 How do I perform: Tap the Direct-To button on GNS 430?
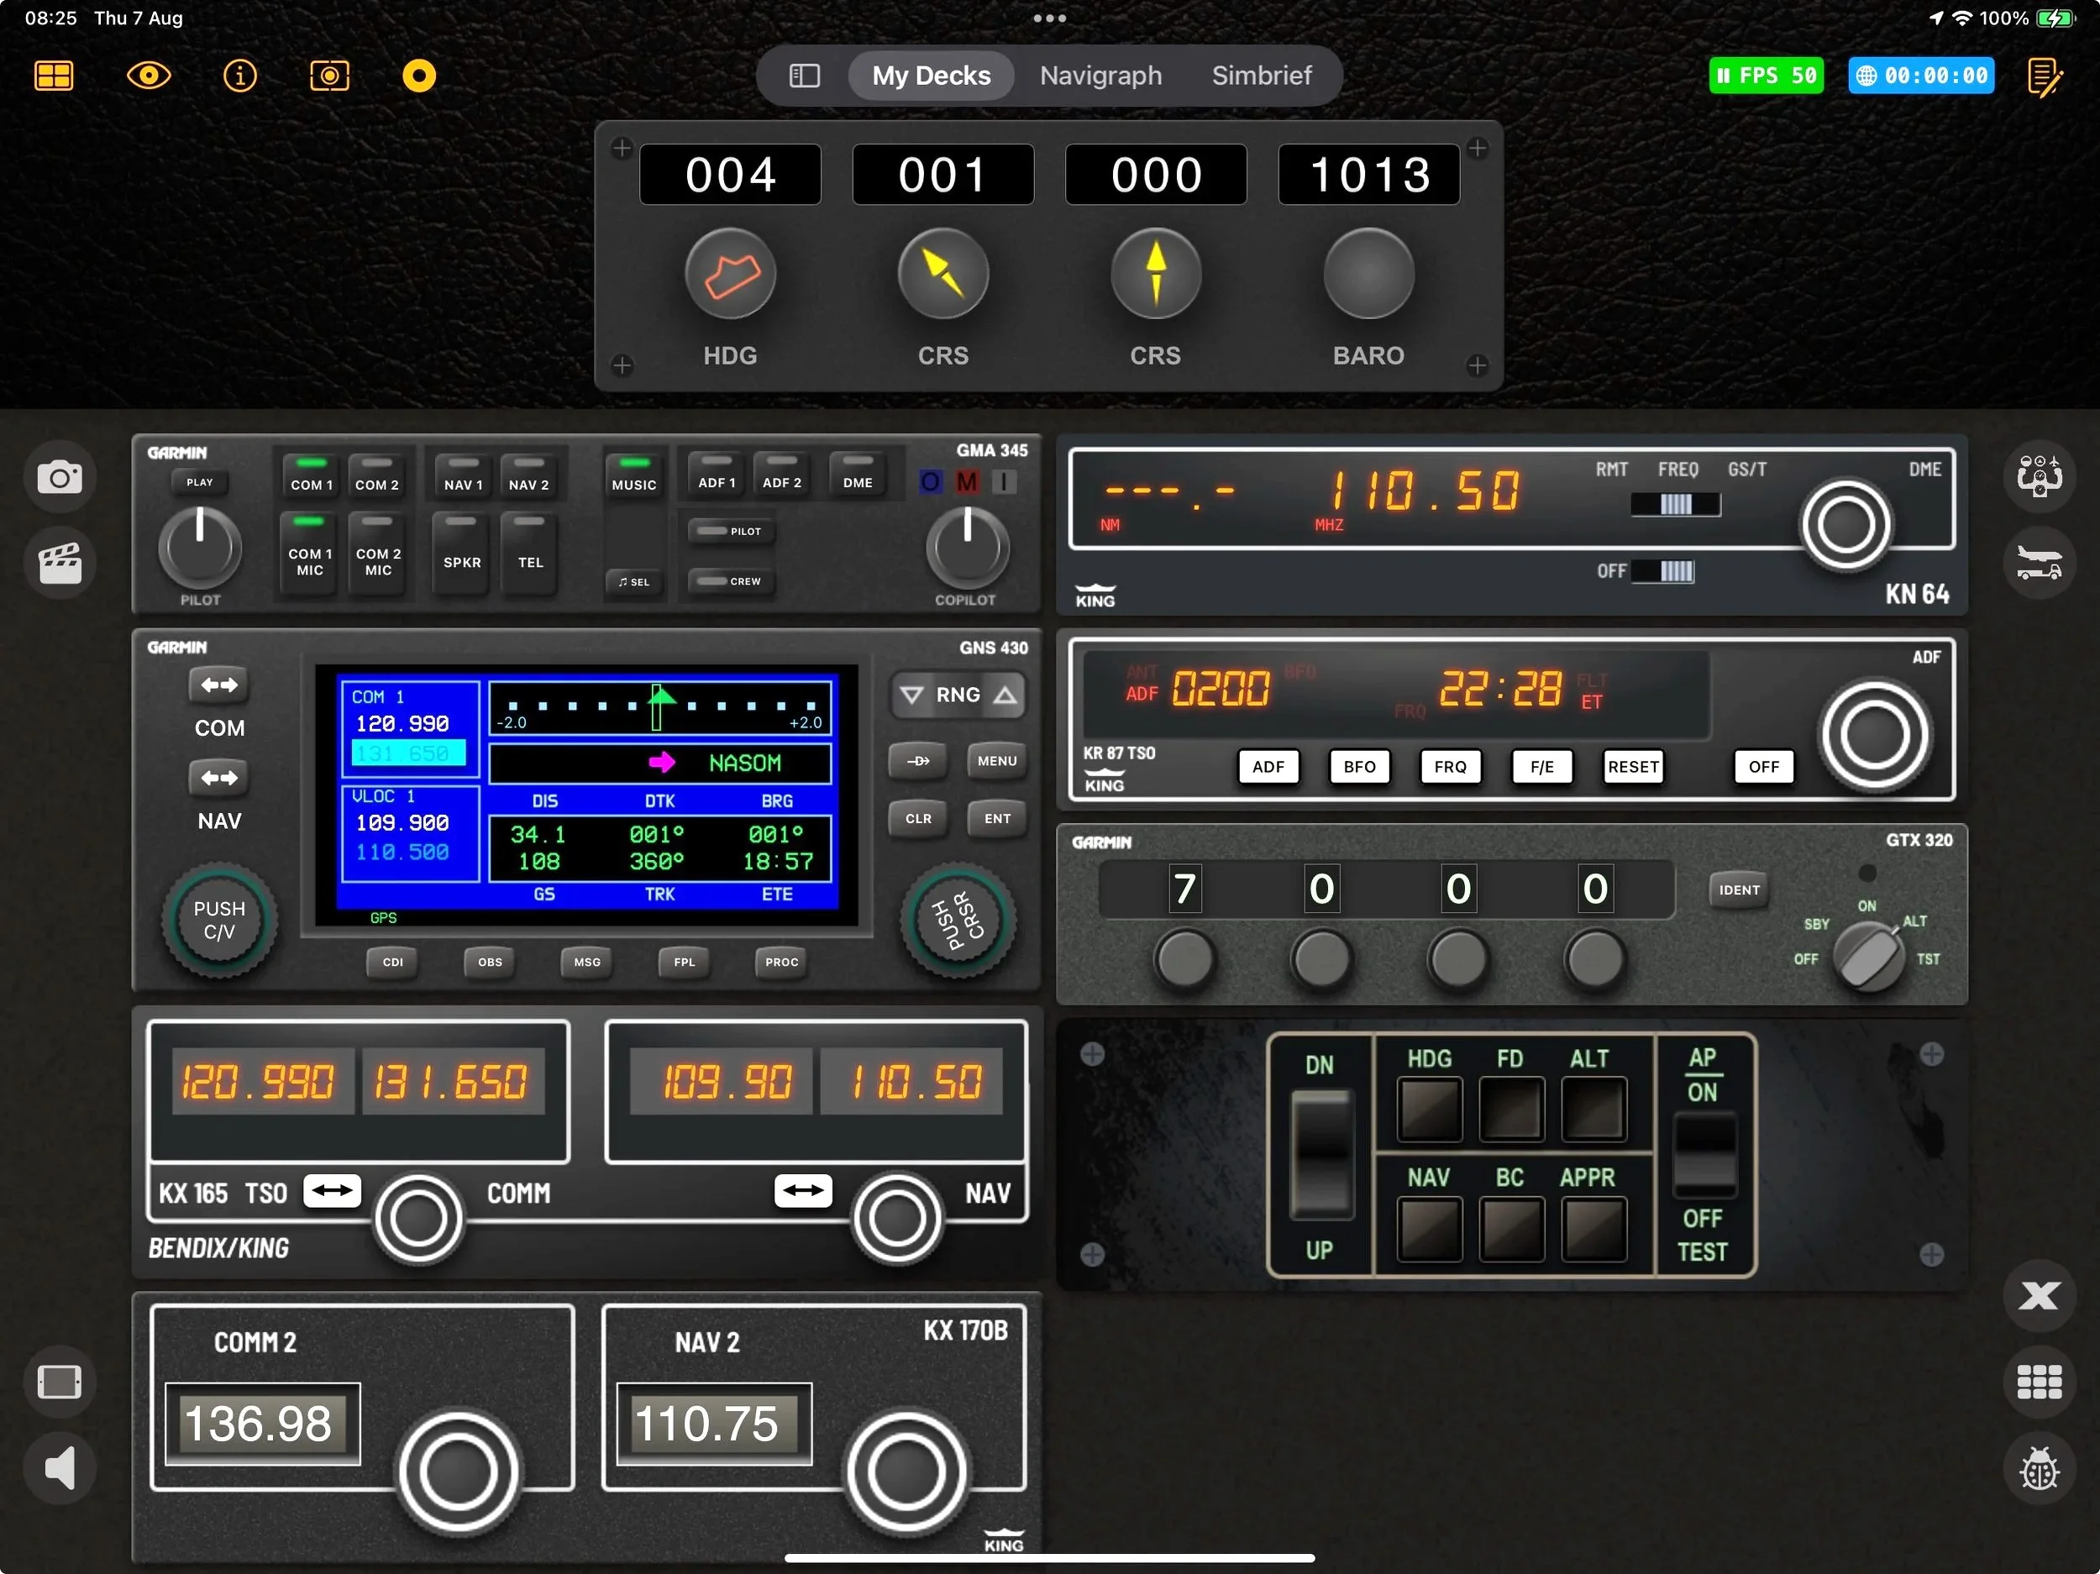coord(918,761)
